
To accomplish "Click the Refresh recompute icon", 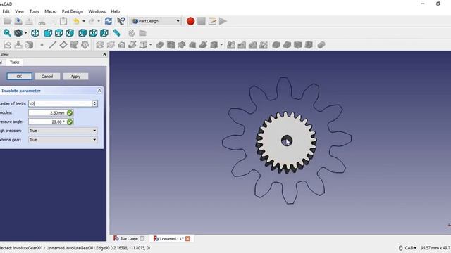I will (109, 21).
